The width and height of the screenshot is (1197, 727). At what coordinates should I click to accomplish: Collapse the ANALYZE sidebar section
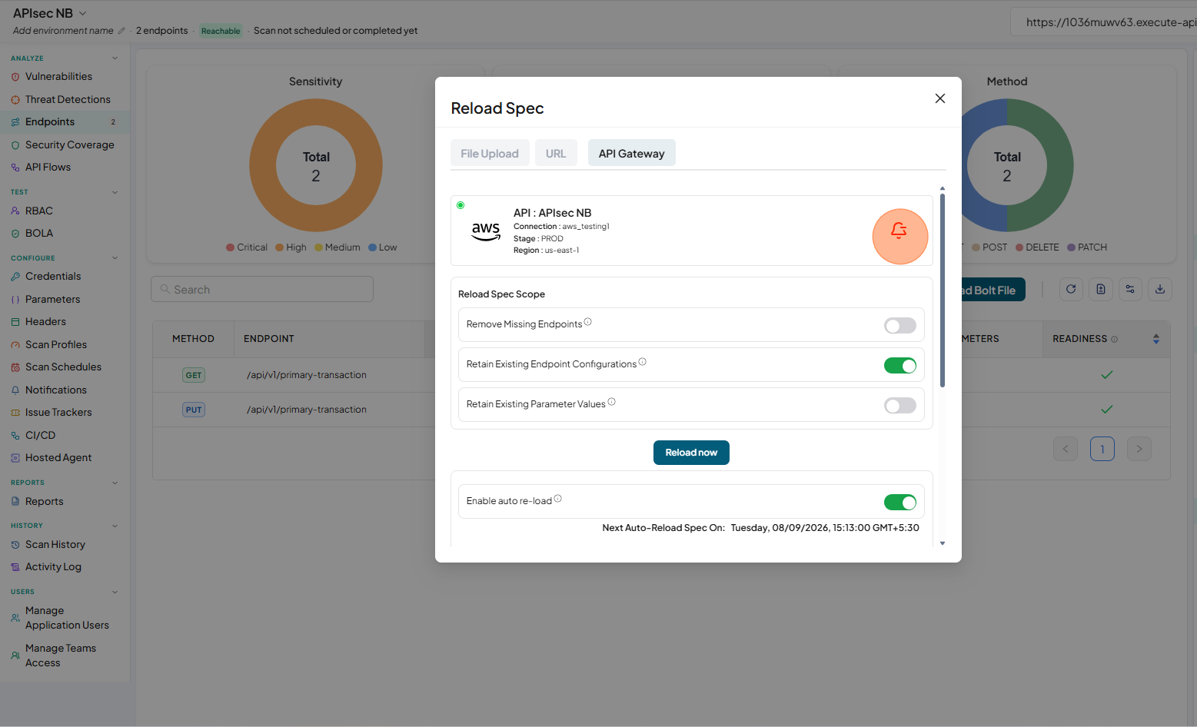tap(115, 58)
